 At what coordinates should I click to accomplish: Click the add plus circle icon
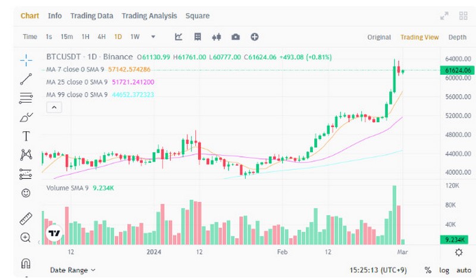[x=255, y=37]
